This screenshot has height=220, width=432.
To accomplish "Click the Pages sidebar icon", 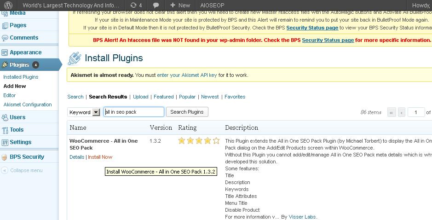I will [5, 26].
